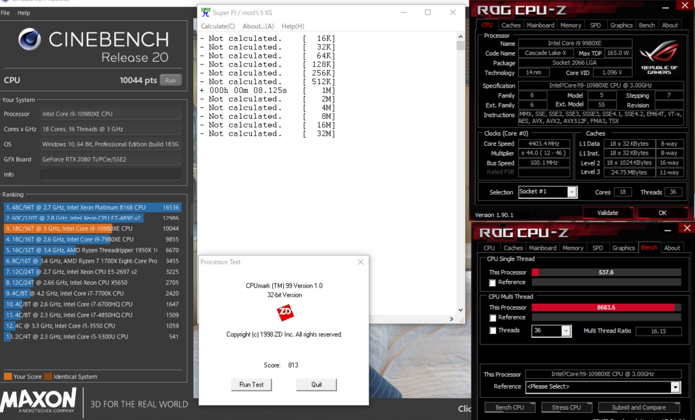The height and width of the screenshot is (420, 695).
Task: Click the Stress CPU button
Action: coord(566,408)
